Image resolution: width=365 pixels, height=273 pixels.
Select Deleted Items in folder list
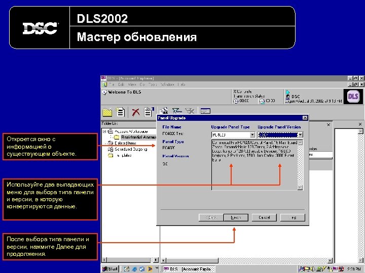[125, 143]
